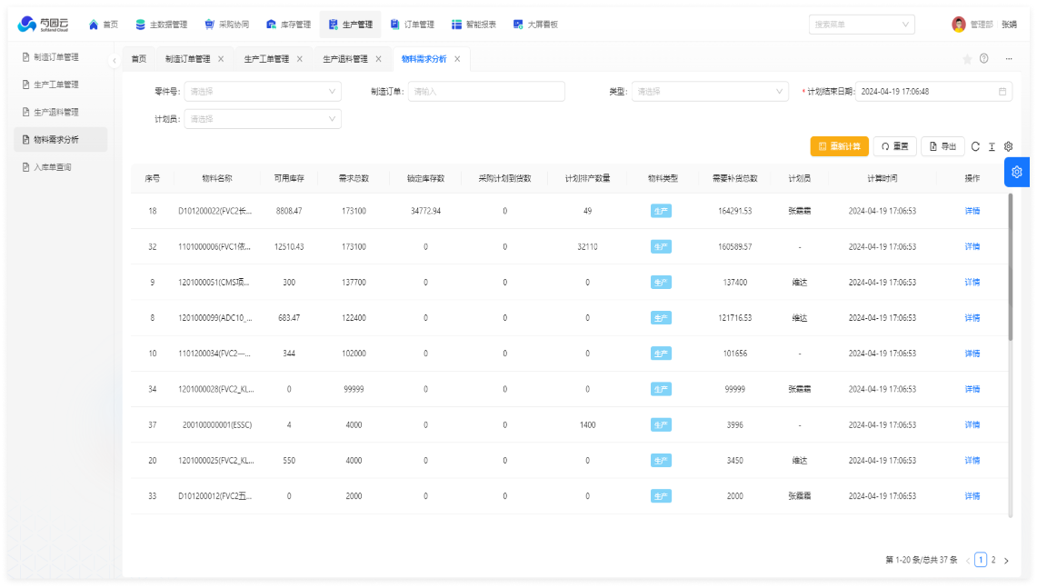Expand the 类型 dropdown
The image size is (1037, 588).
coord(710,92)
